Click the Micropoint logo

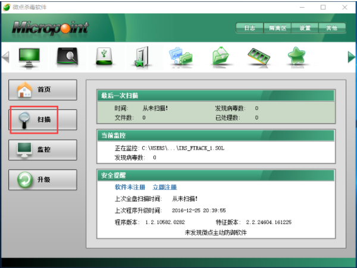pos(51,28)
